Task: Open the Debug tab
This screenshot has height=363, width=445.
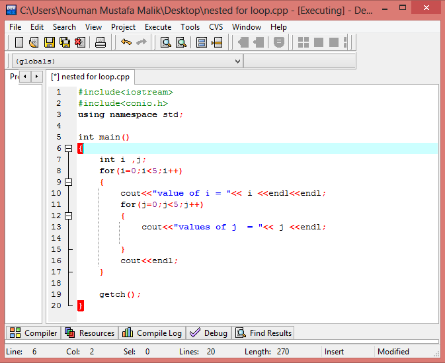Action: [208, 333]
